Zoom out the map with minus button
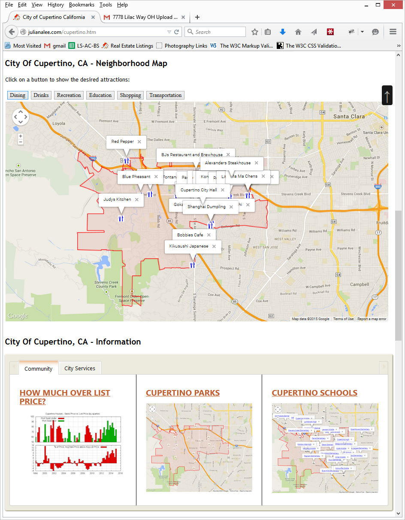 [x=20, y=142]
